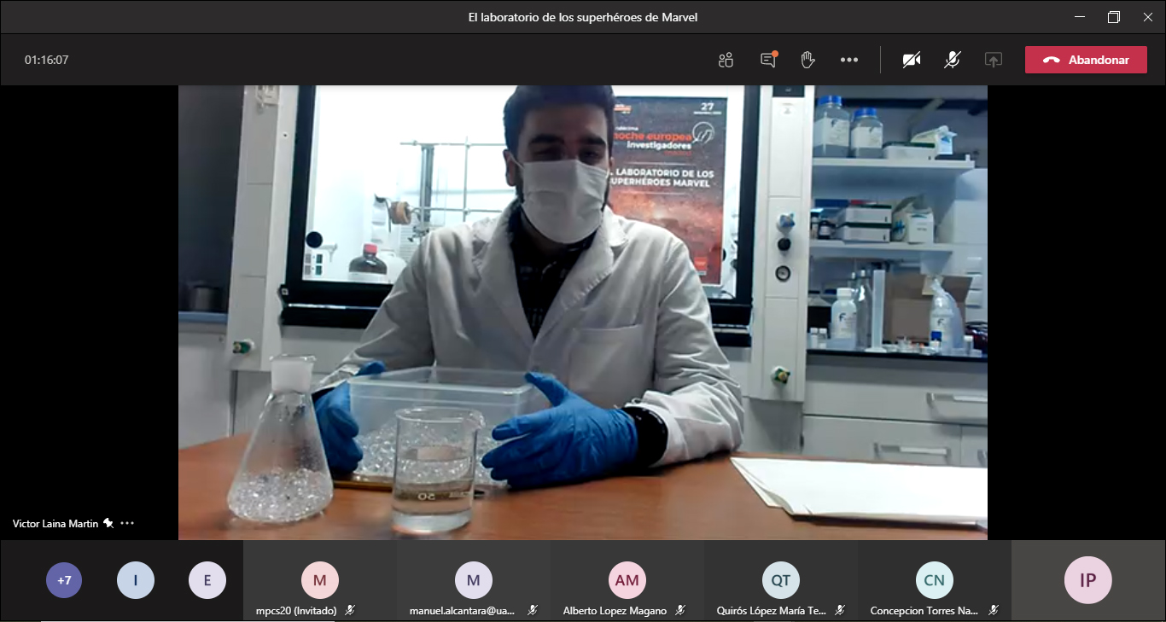1166x622 pixels.
Task: Click the participant avatar labeled I
Action: click(x=136, y=581)
